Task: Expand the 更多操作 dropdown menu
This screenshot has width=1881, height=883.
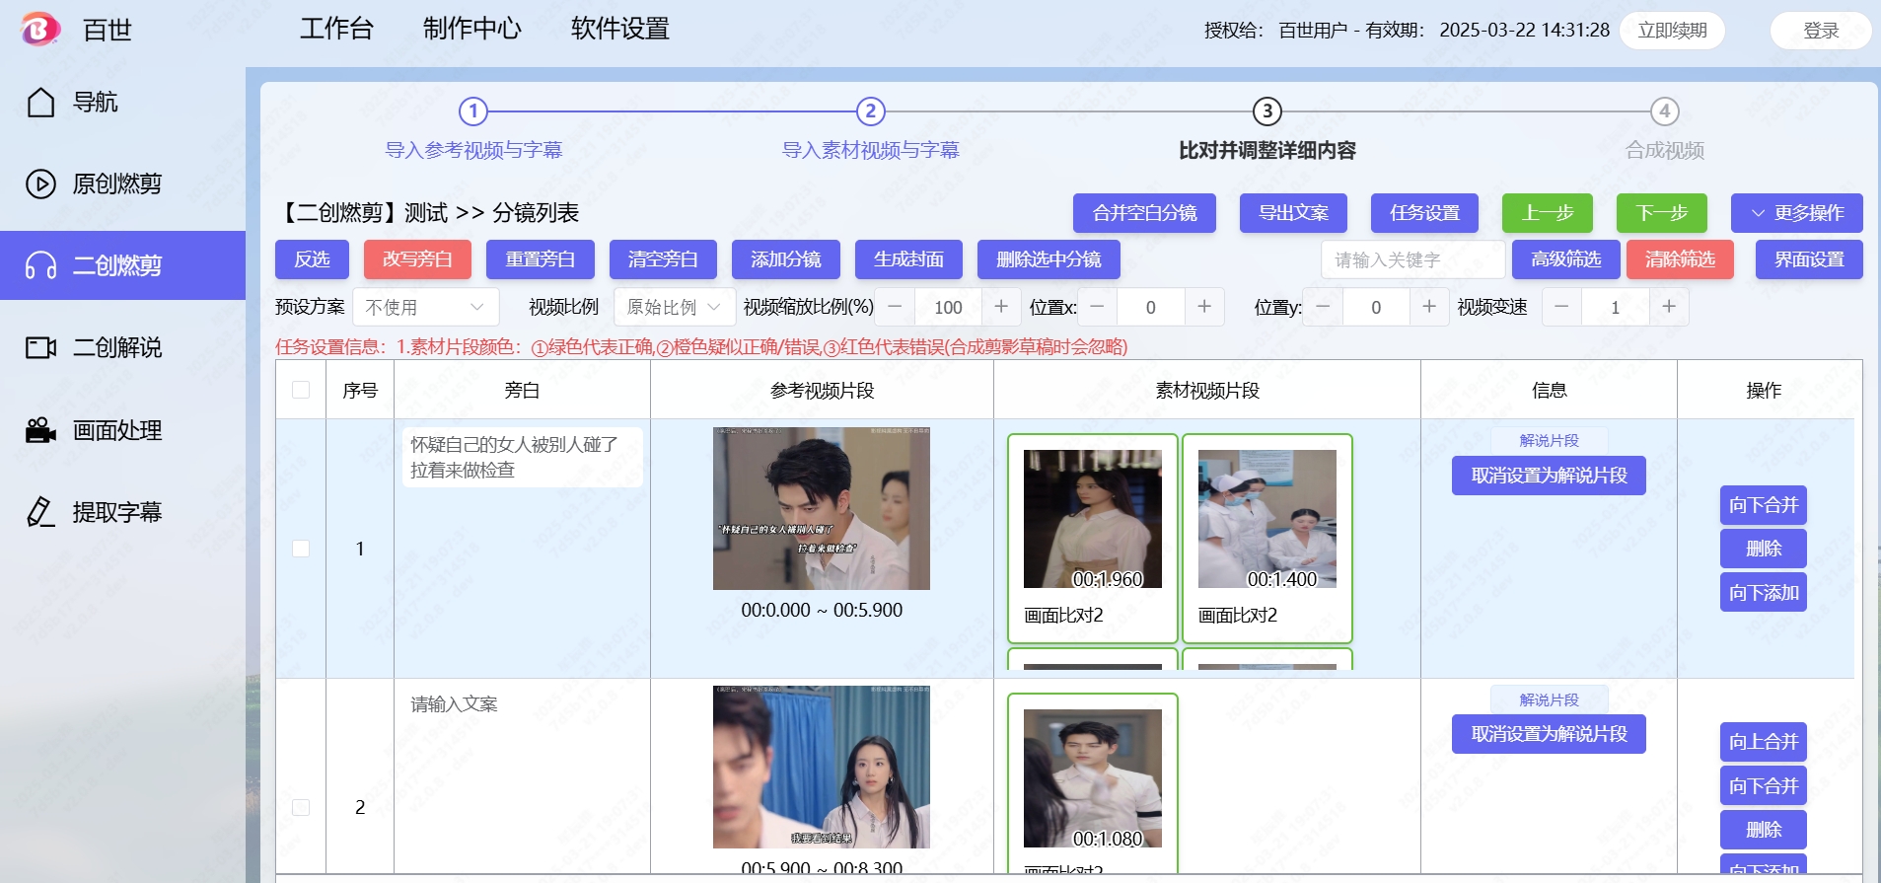Action: tap(1796, 213)
